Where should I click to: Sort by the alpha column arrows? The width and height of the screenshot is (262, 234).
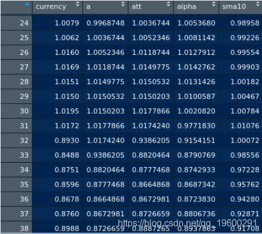(x=213, y=4)
